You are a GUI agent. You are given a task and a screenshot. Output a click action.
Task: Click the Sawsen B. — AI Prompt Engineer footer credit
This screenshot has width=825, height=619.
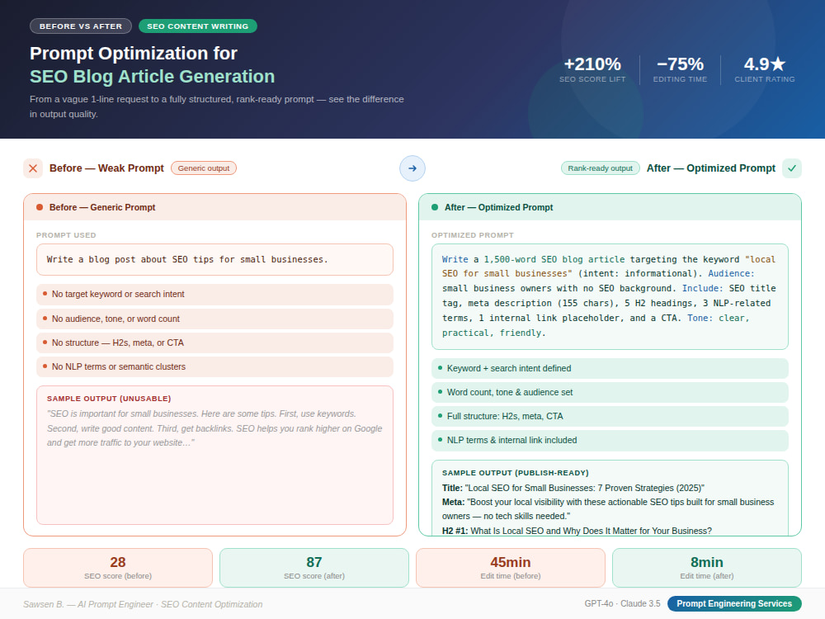[x=143, y=604]
